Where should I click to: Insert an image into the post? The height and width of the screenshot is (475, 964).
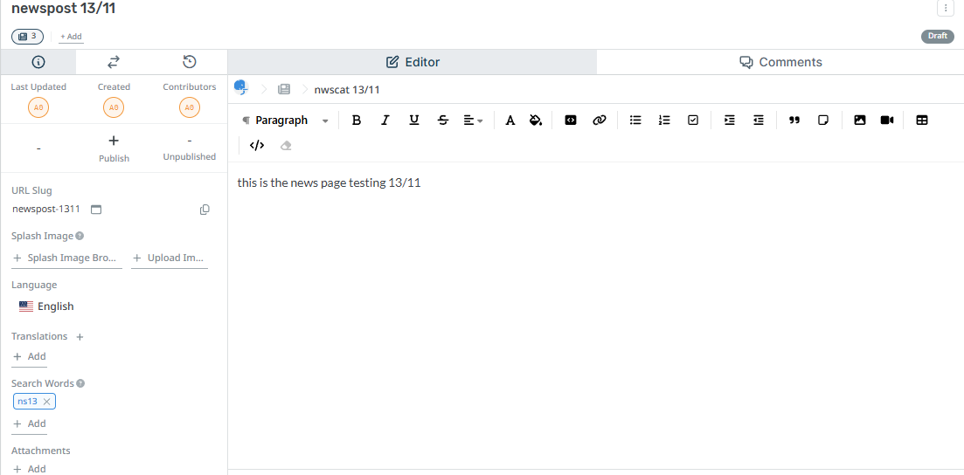click(x=860, y=120)
